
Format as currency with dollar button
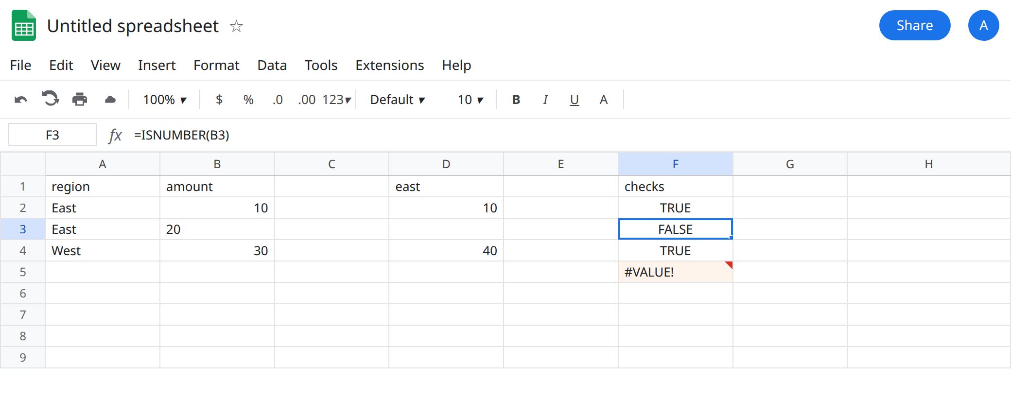coord(219,100)
